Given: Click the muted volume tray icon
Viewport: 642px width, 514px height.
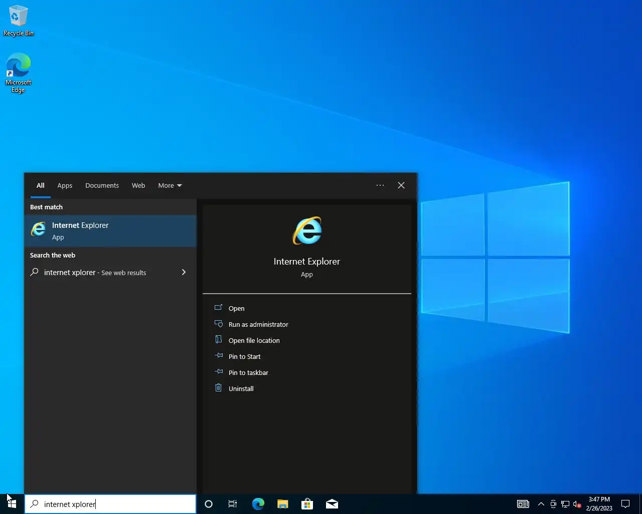Looking at the screenshot, I should [577, 504].
